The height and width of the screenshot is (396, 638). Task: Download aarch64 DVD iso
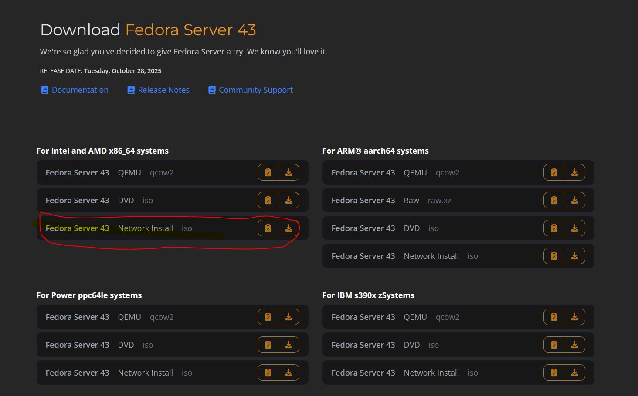tap(575, 228)
